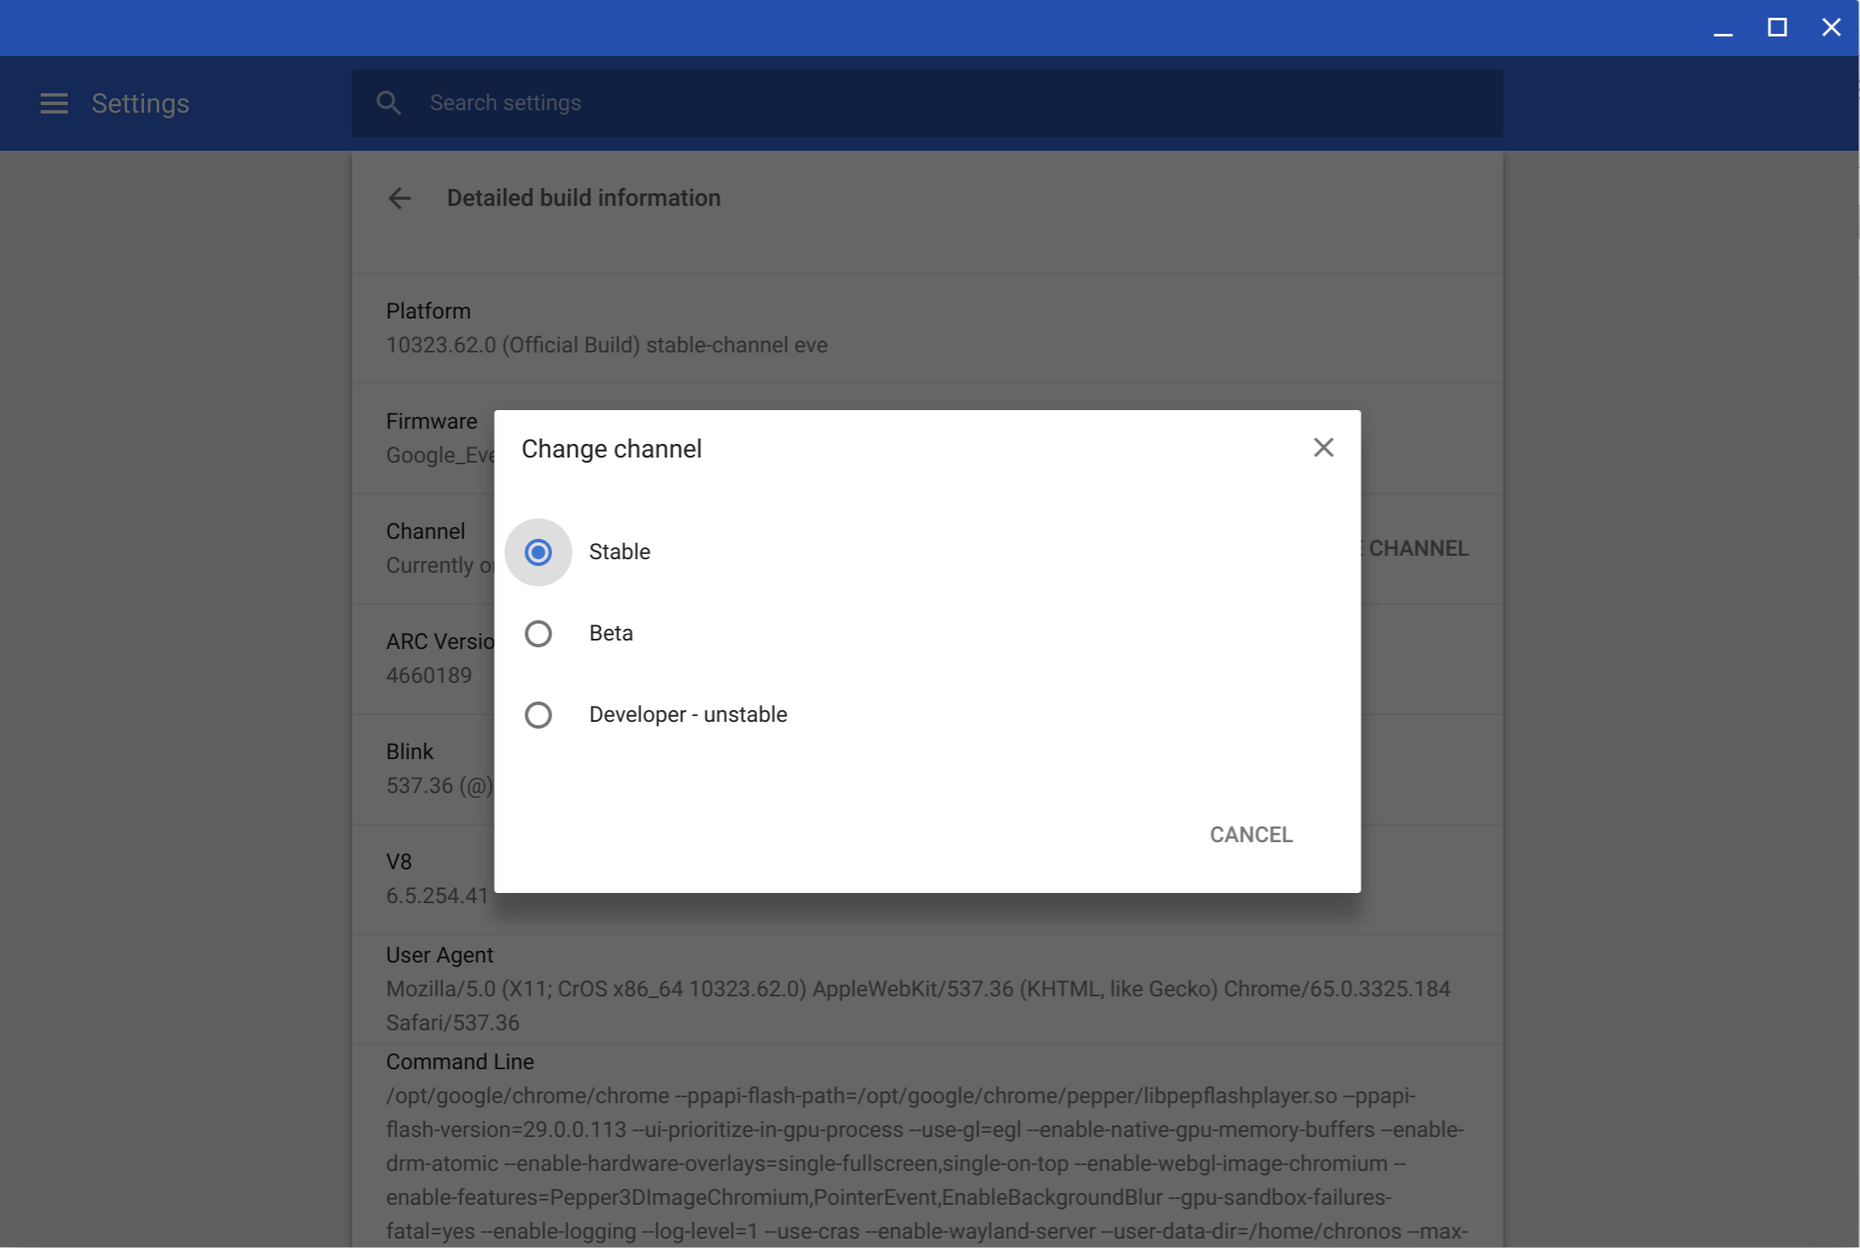
Task: Open the Settings hamburger menu
Action: pos(54,103)
